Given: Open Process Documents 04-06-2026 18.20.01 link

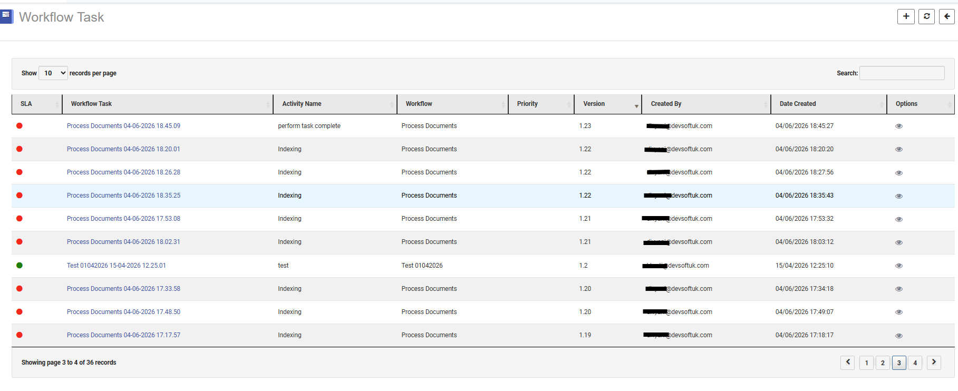Looking at the screenshot, I should tap(123, 149).
